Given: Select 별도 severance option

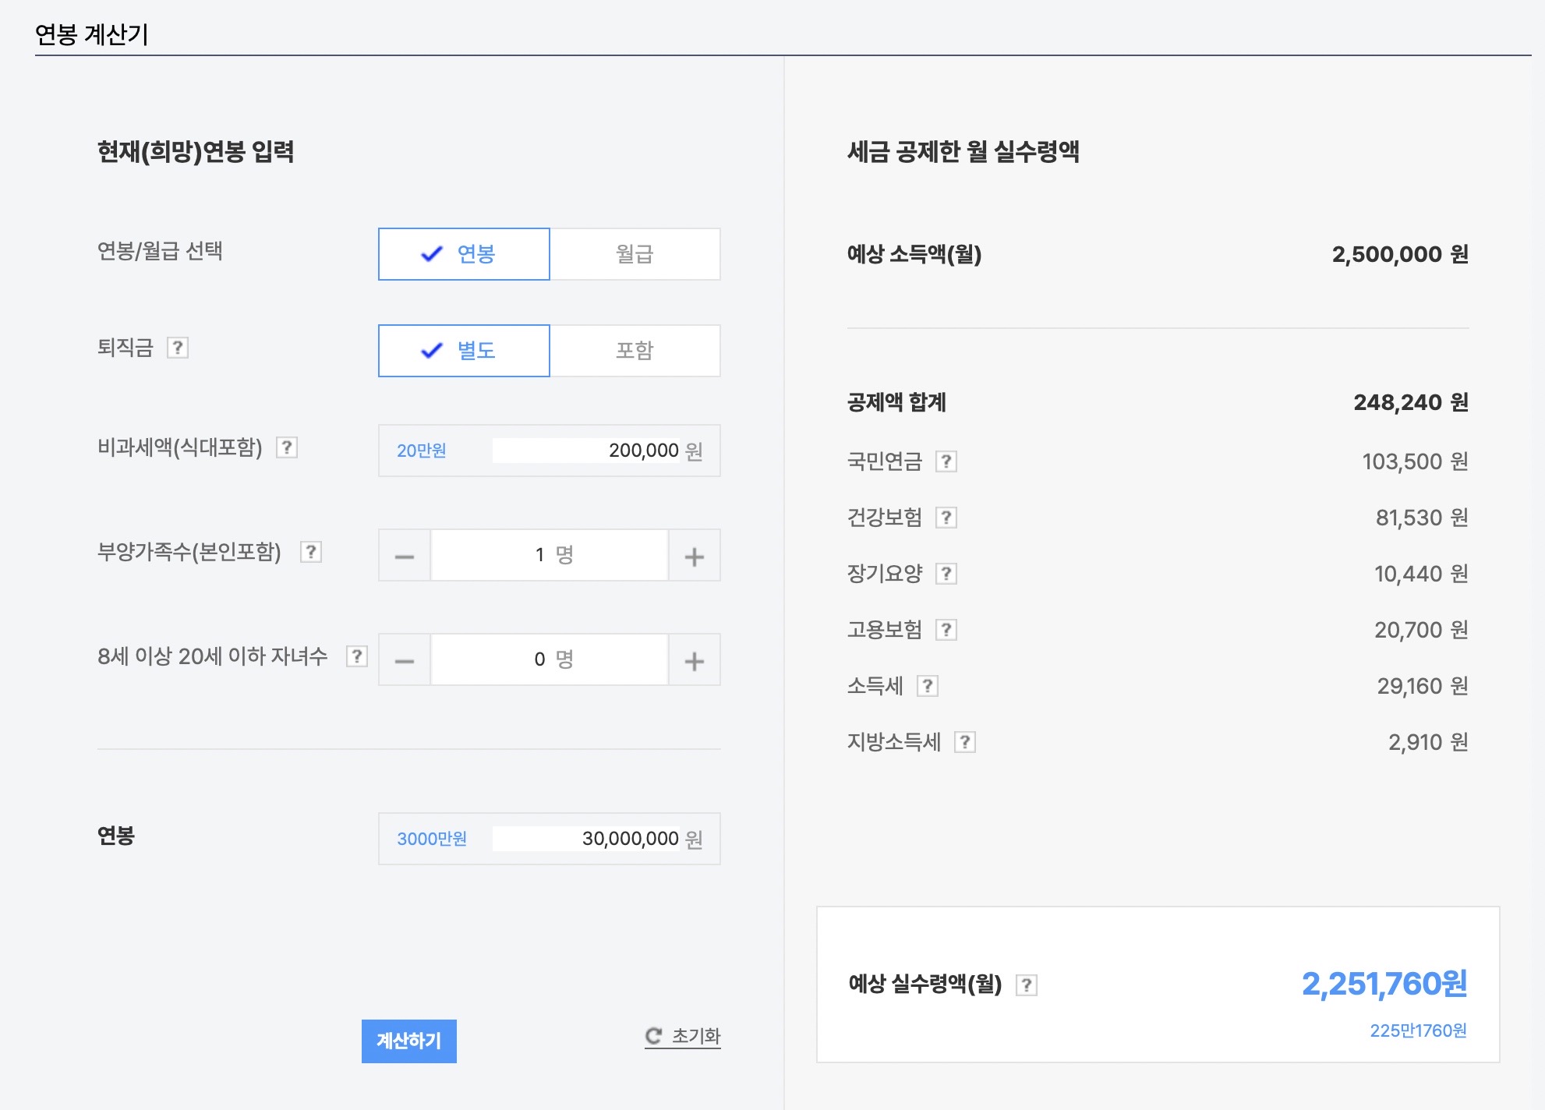Looking at the screenshot, I should [x=465, y=351].
